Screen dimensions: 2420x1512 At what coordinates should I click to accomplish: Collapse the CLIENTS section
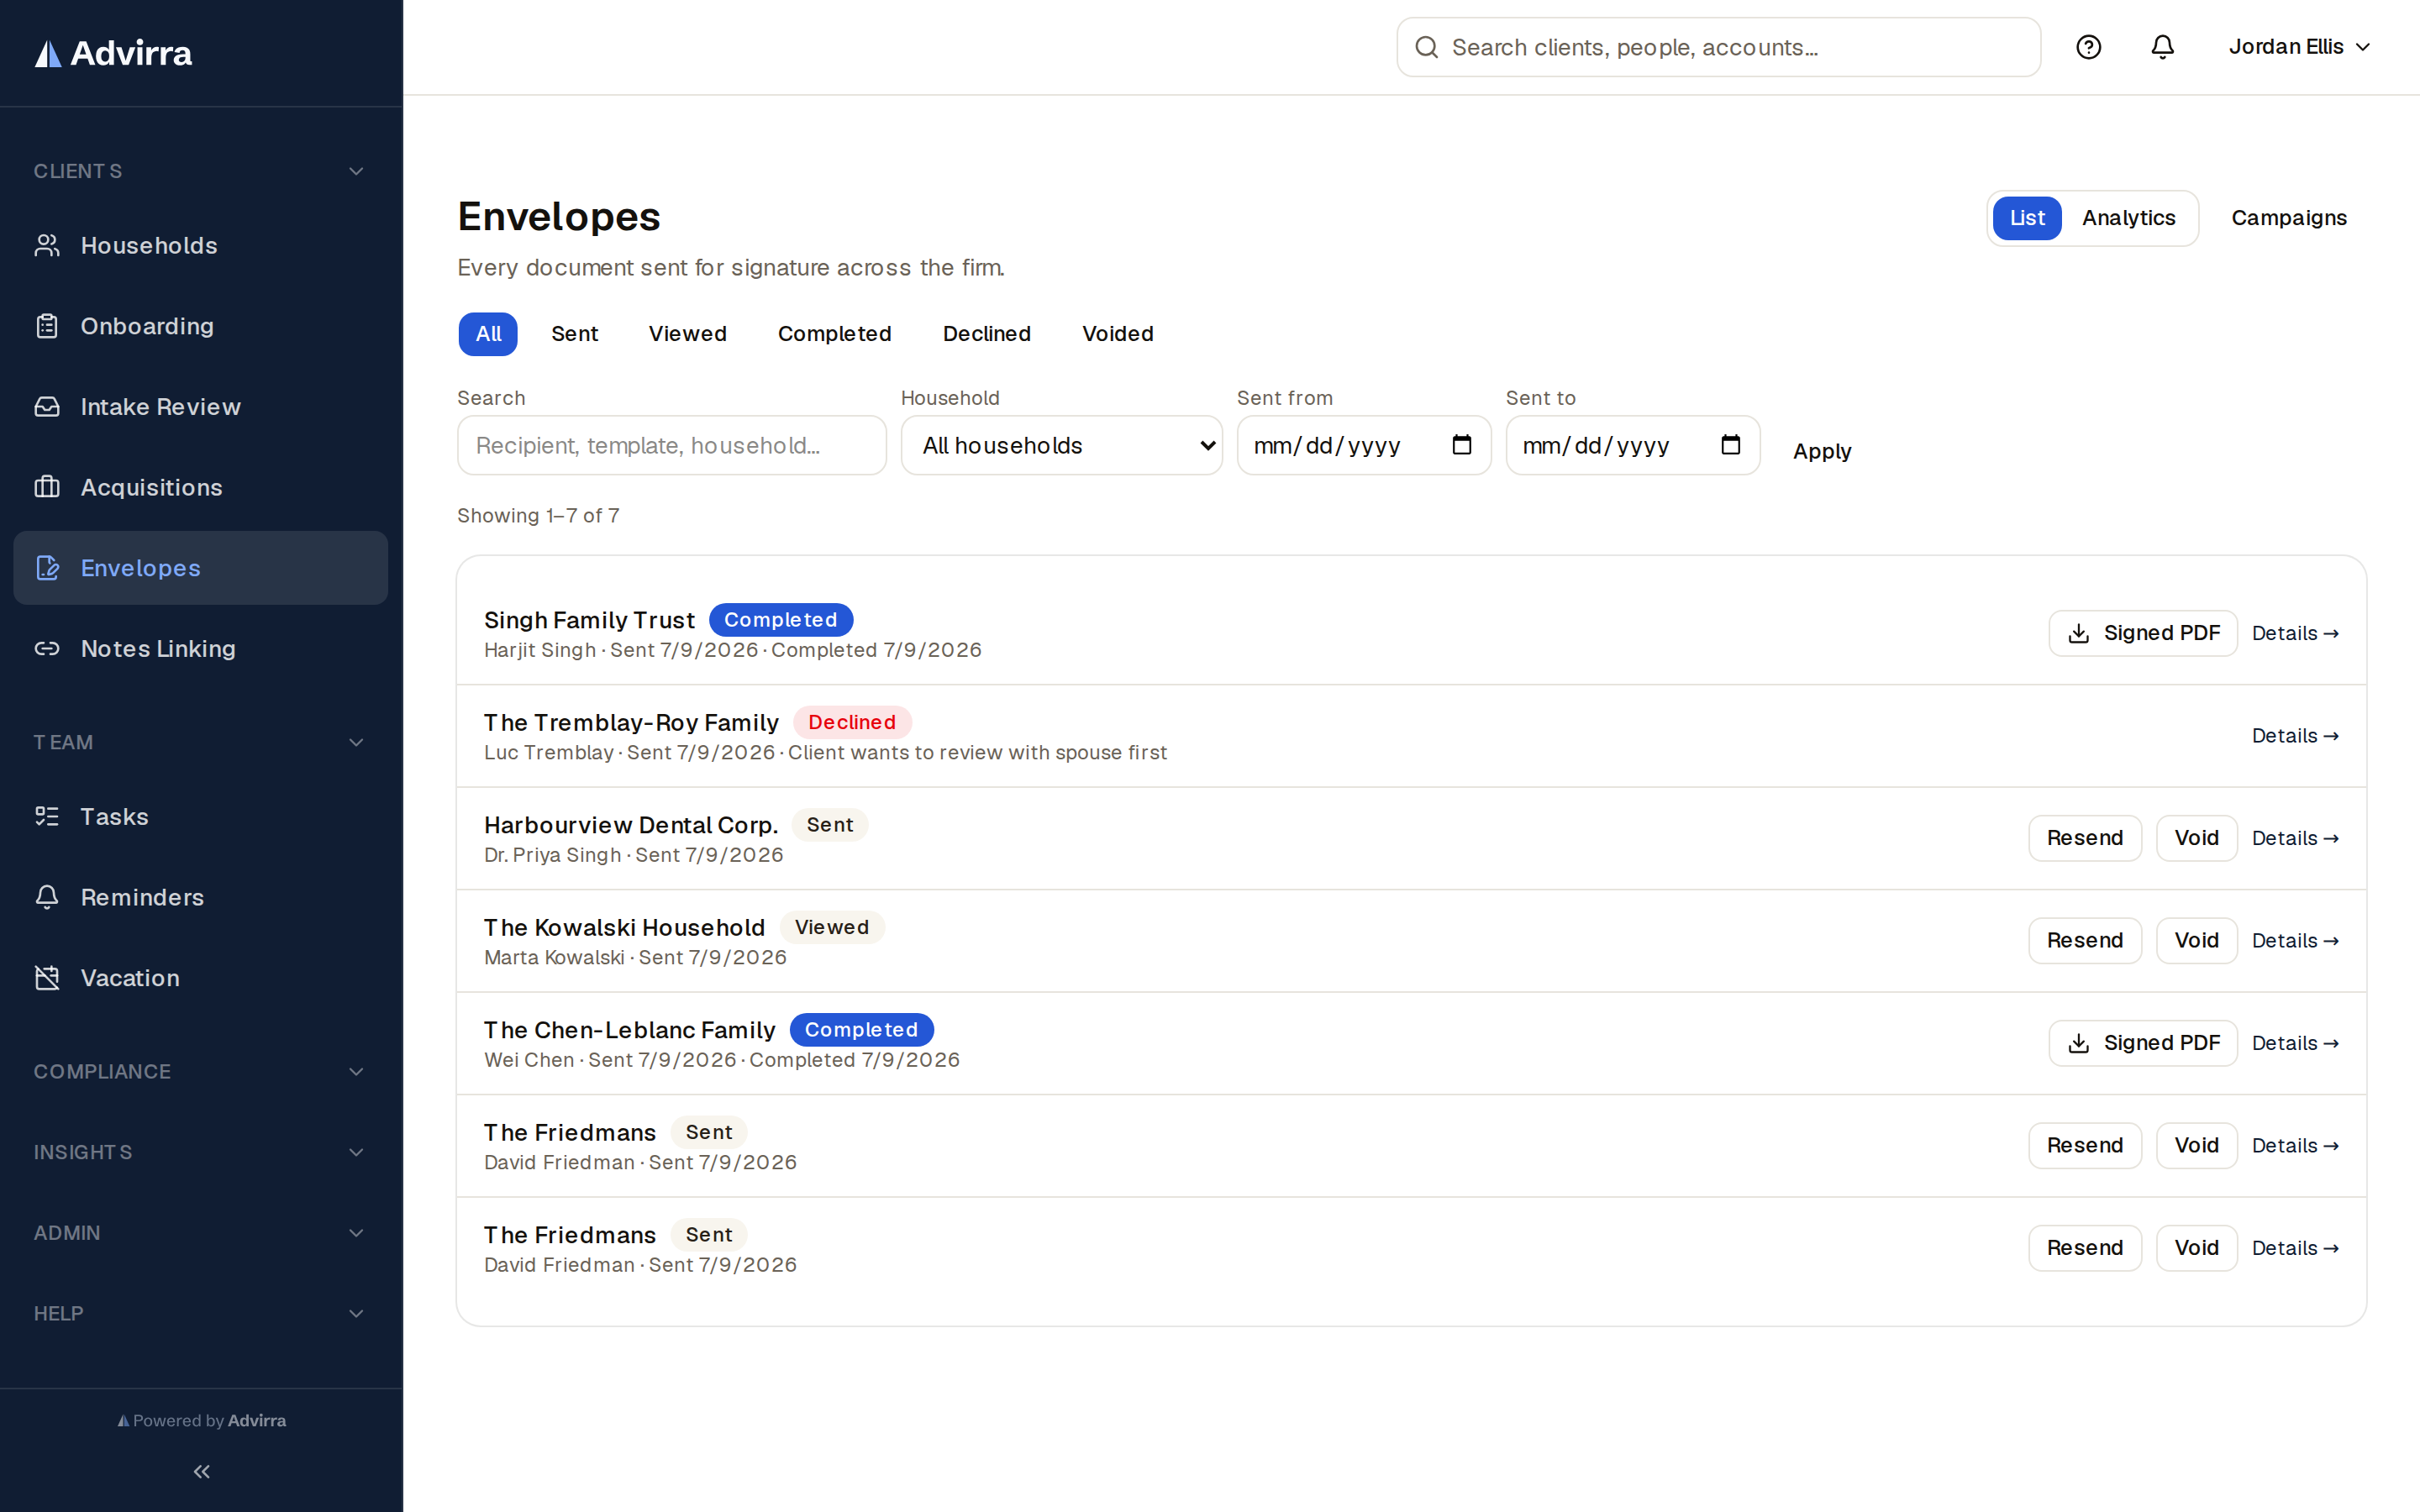click(200, 171)
